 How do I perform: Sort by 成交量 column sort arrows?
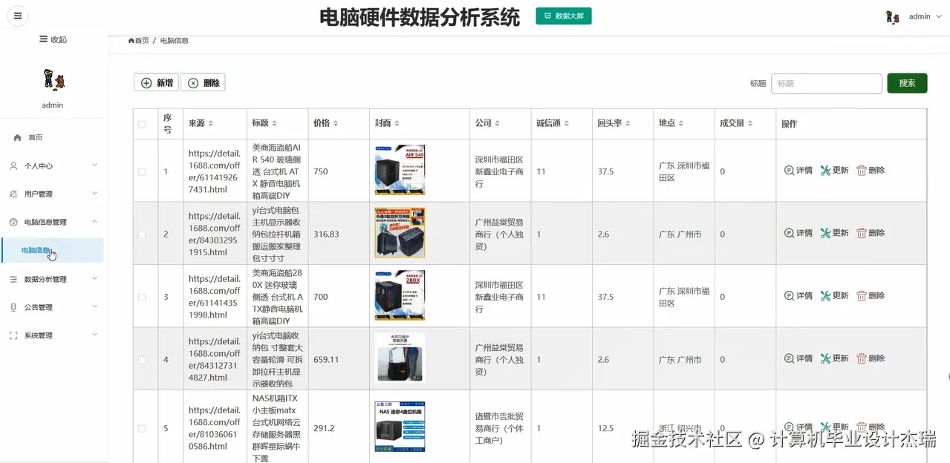coord(751,123)
